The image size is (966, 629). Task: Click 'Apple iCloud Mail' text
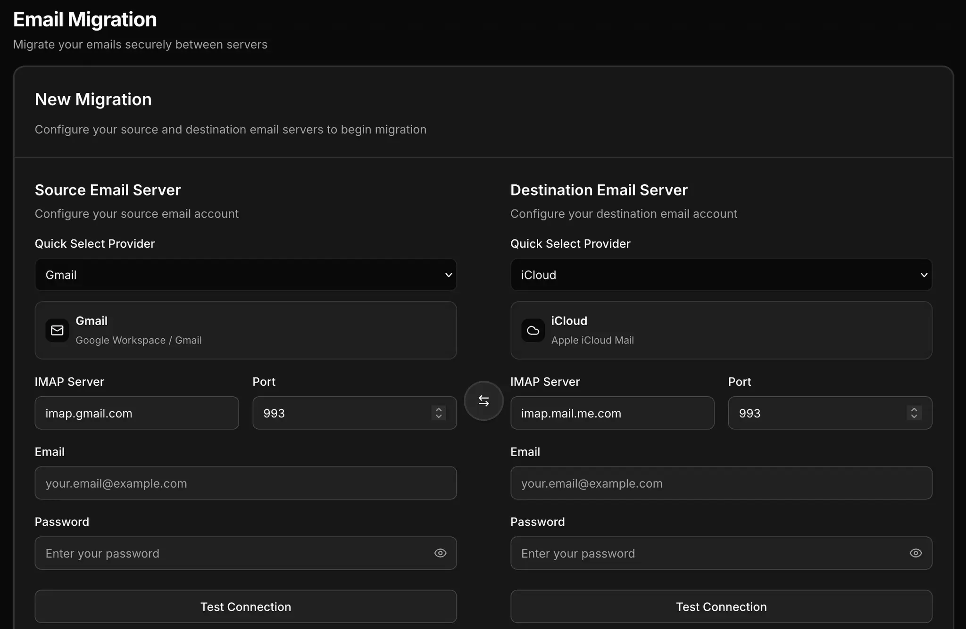tap(592, 340)
